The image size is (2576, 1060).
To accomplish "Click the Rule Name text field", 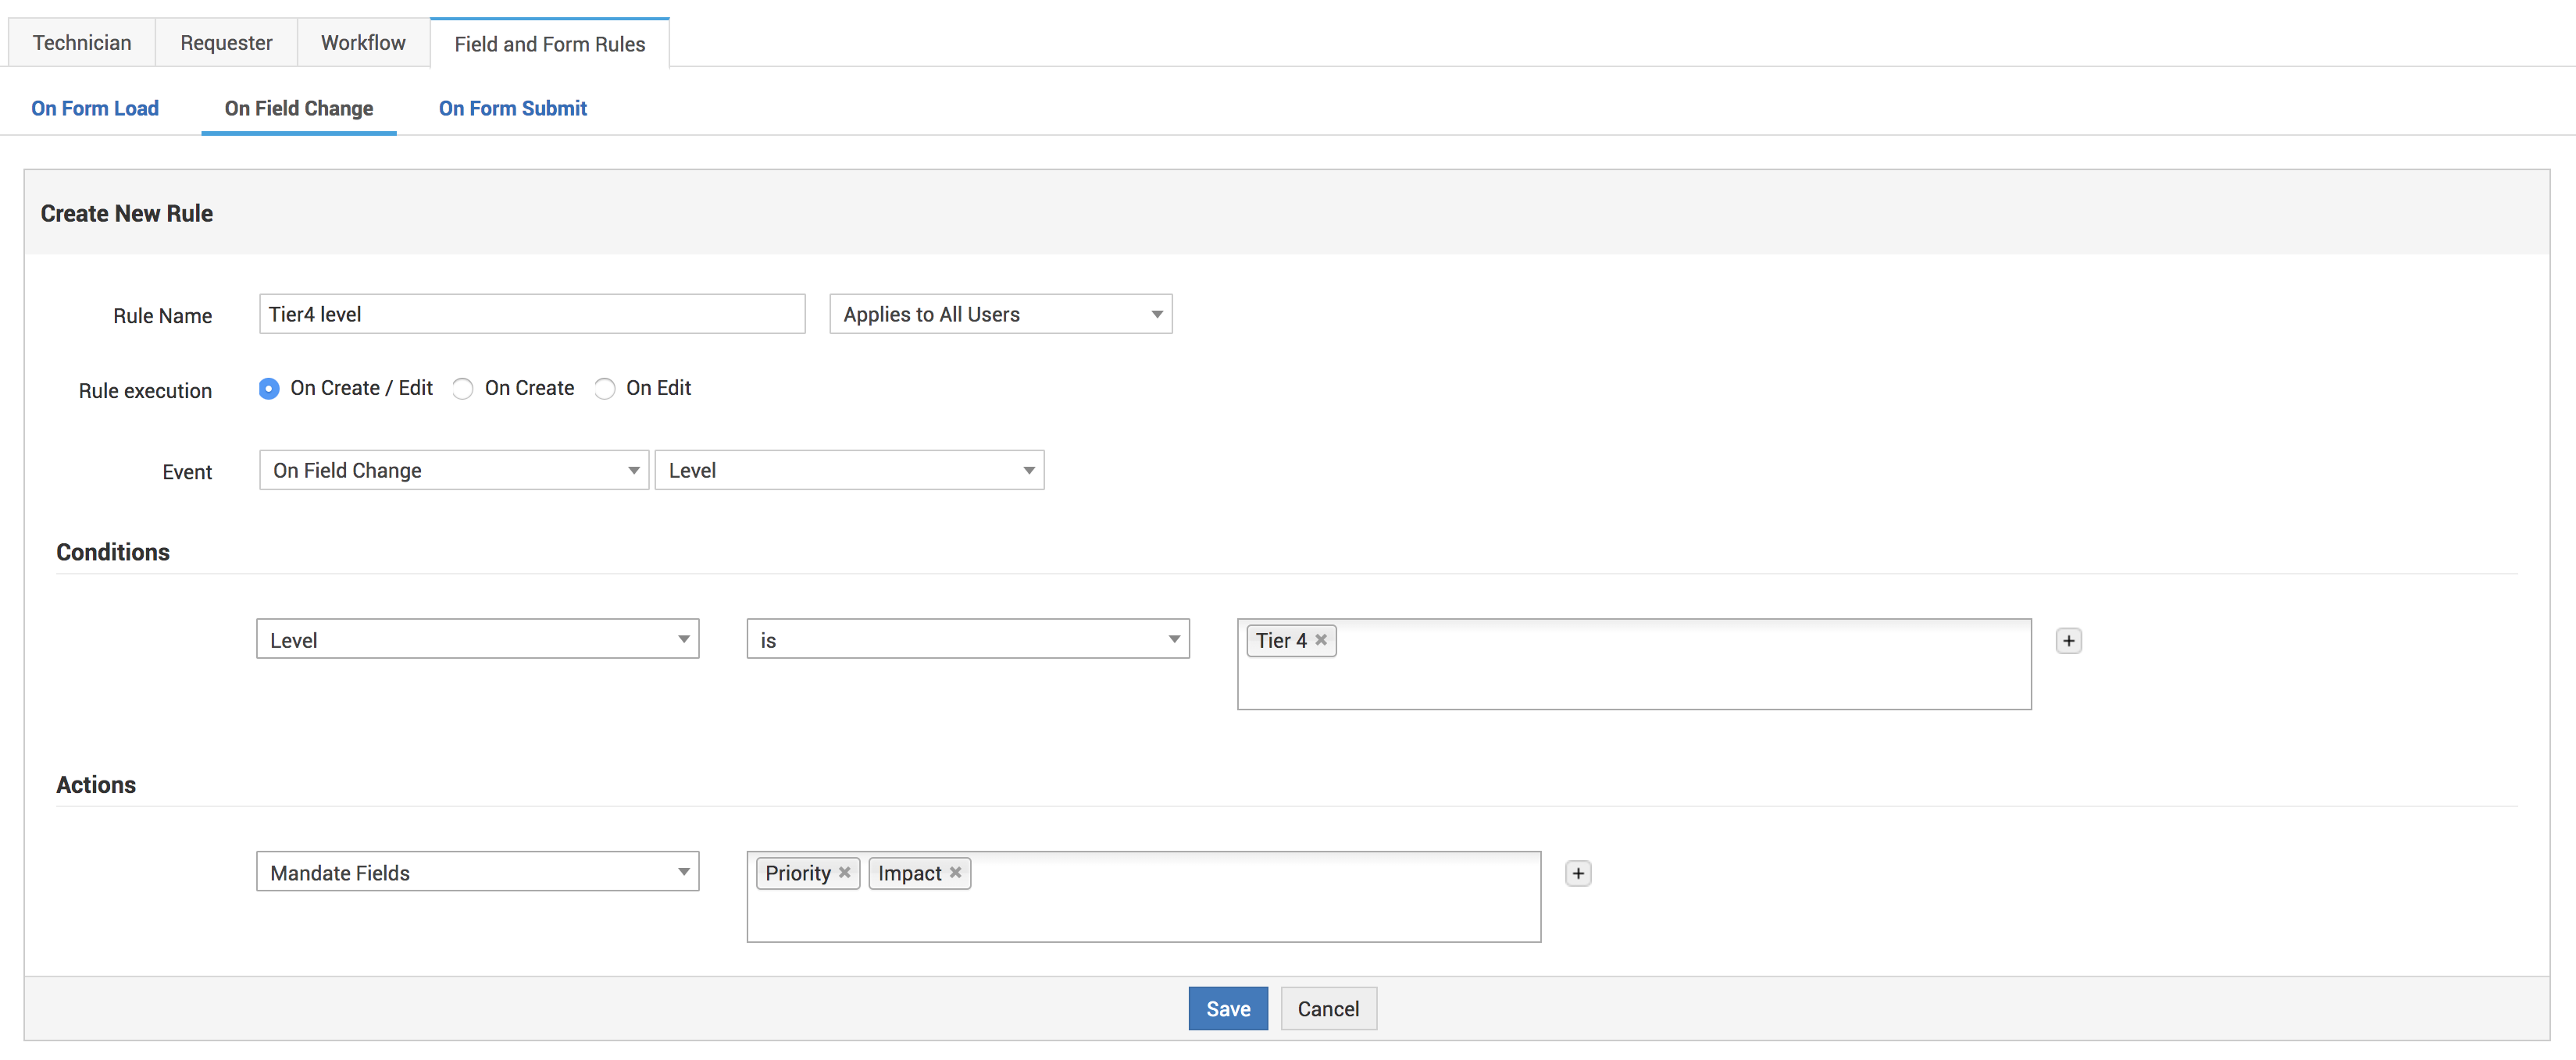I will pos(531,315).
